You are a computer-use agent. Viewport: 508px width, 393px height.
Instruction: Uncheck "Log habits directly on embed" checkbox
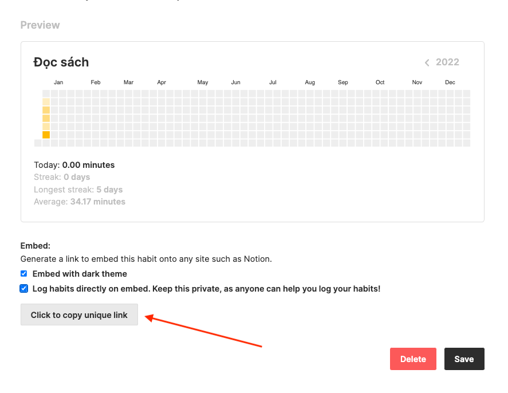click(24, 289)
